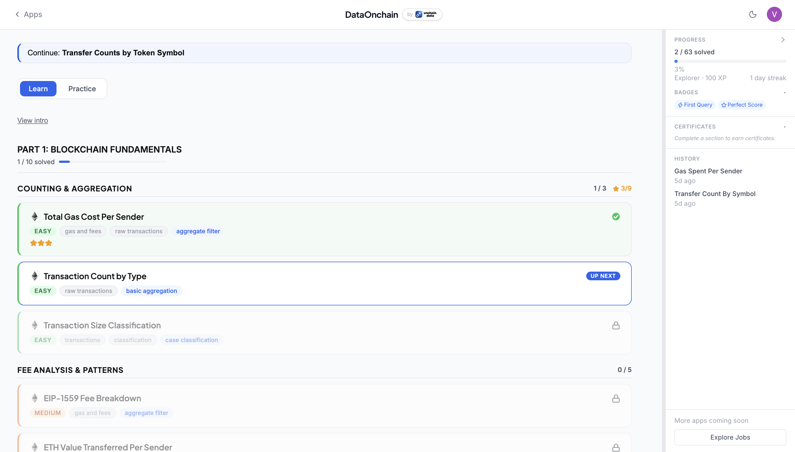
Task: Continue Transfer Counts by Token Symbol
Action: 324,53
